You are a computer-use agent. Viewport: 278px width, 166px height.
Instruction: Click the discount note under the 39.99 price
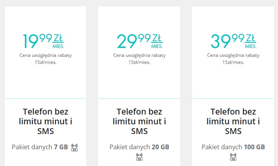pyautogui.click(x=233, y=59)
